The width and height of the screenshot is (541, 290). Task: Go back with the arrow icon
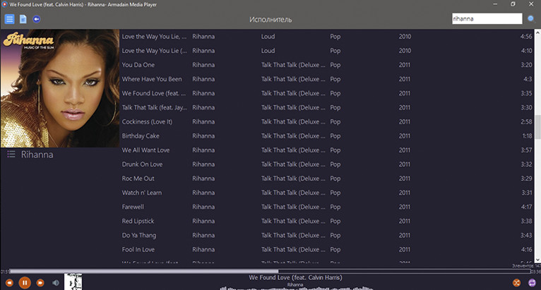click(x=37, y=19)
